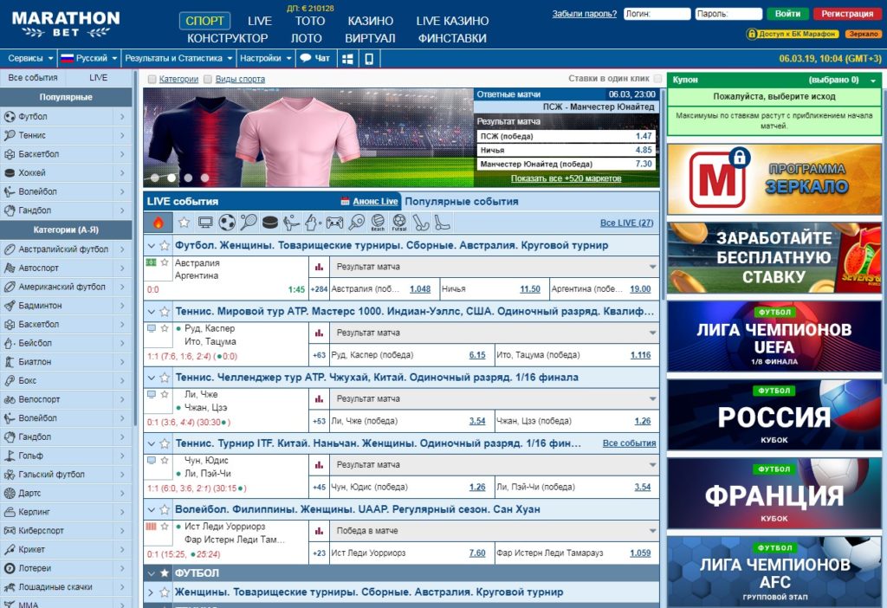The width and height of the screenshot is (887, 608).
Task: Favorite the Индиан-Уэллс ATP tournament star
Action: coord(165,312)
